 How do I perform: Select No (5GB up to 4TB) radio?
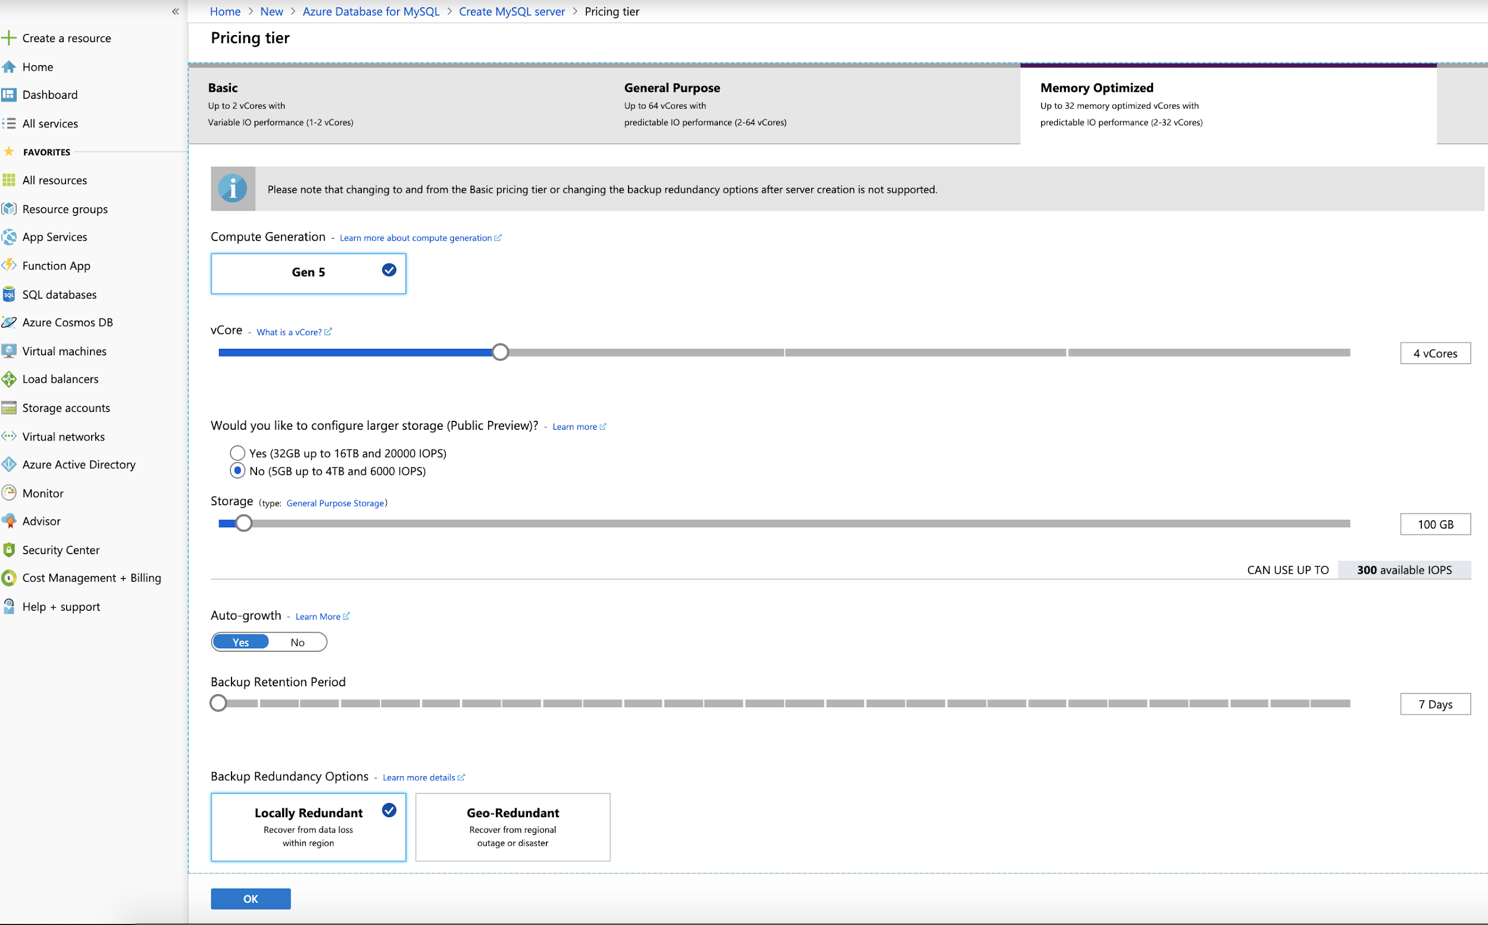[x=237, y=471]
